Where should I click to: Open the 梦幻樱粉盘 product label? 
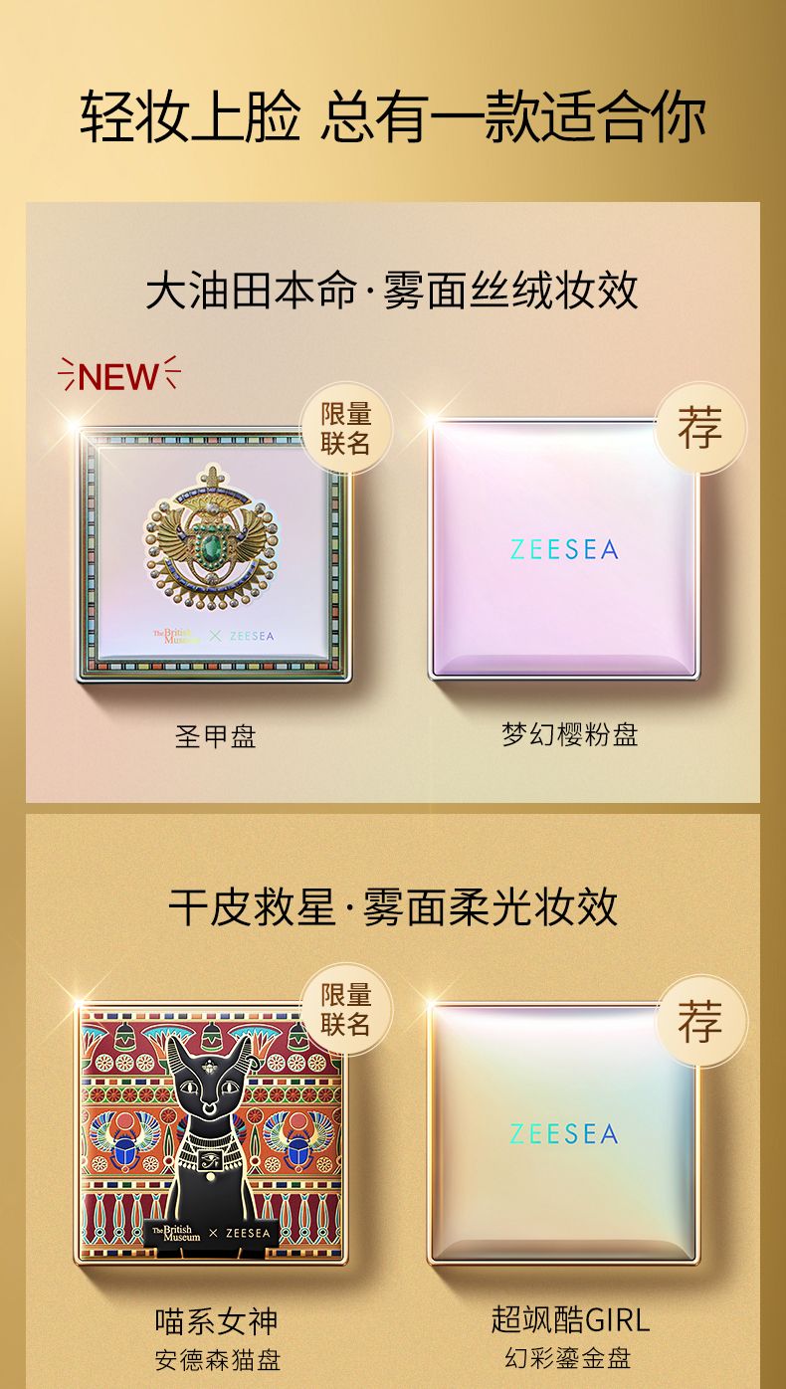point(569,735)
